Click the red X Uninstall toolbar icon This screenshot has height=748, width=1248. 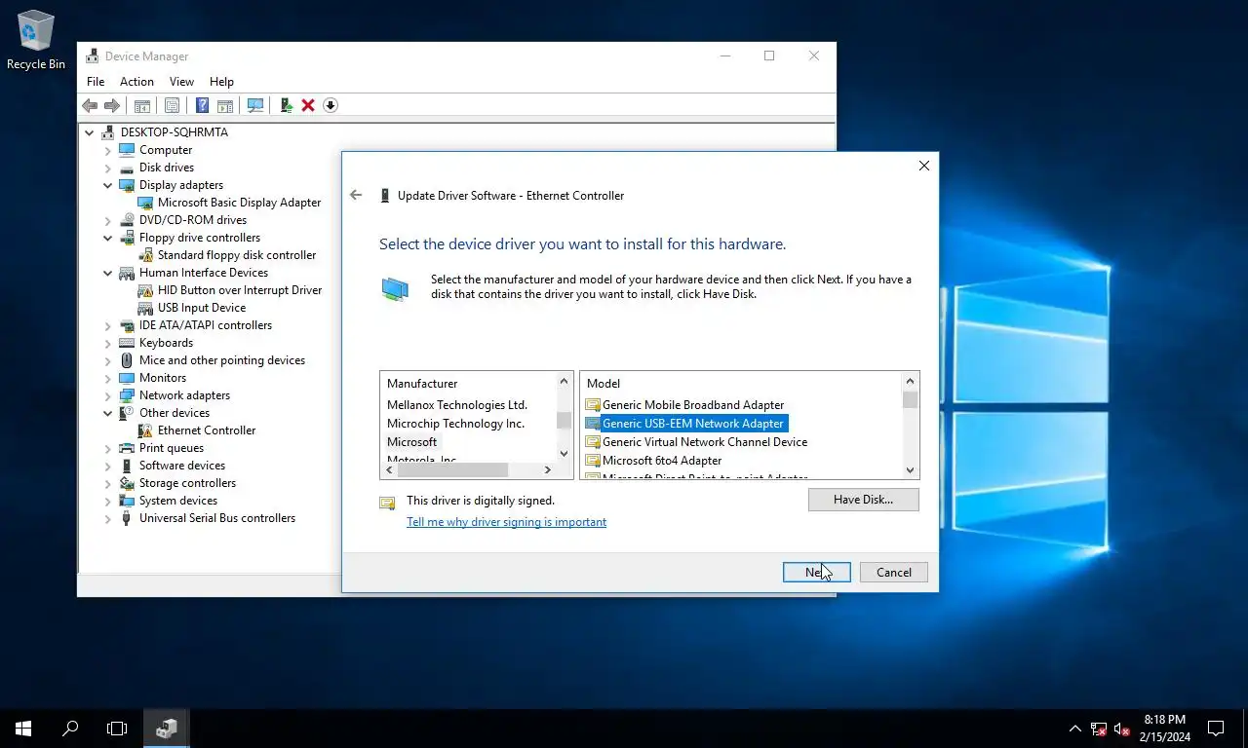tap(308, 105)
